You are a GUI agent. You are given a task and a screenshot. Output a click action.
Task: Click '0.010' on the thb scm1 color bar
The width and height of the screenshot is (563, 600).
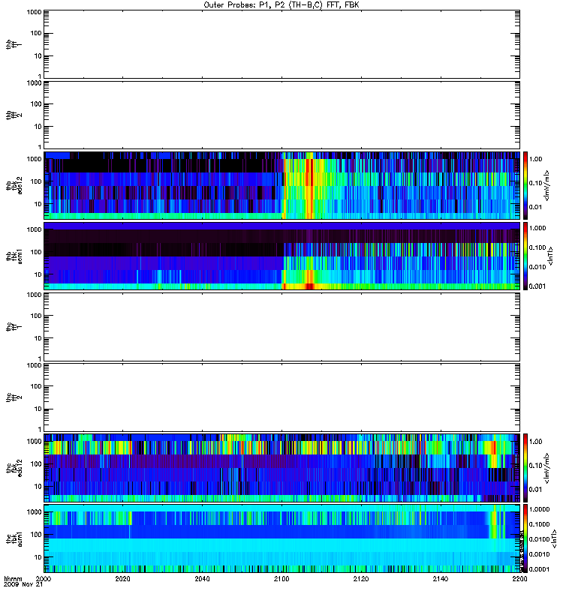[537, 267]
